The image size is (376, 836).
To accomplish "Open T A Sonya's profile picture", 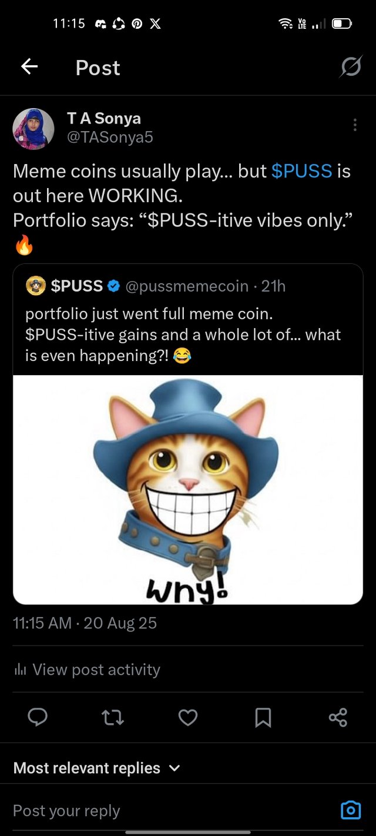I will pyautogui.click(x=33, y=129).
